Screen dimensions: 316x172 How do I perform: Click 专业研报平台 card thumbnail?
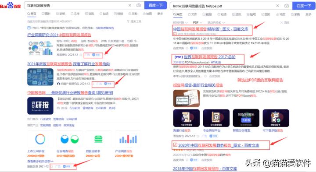[x=216, y=118]
